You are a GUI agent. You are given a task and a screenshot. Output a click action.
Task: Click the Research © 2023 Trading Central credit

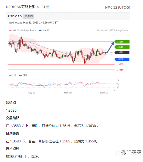(112, 30)
